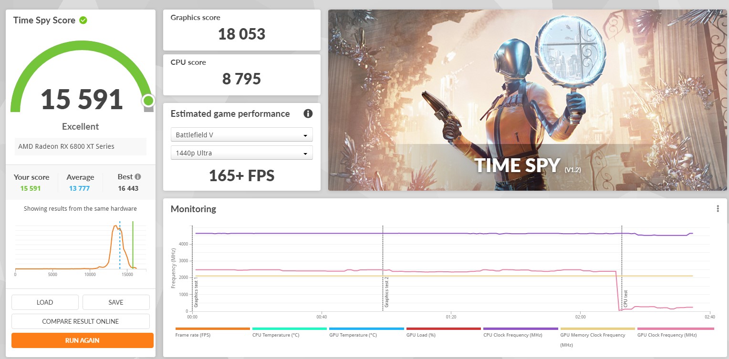
Task: Open the Battlefield V game selector dropdown
Action: (x=241, y=134)
